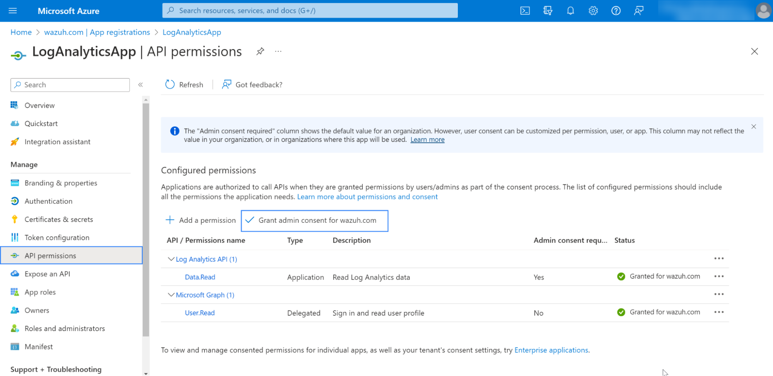
Task: Open the portal settings gear
Action: click(x=593, y=11)
